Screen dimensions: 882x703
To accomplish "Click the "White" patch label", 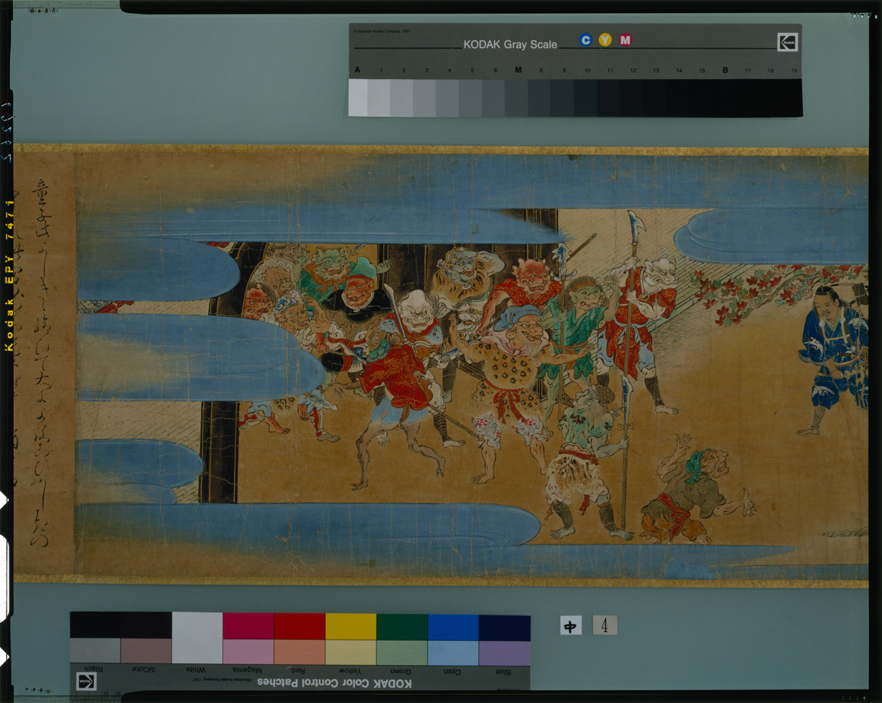I will click(197, 669).
